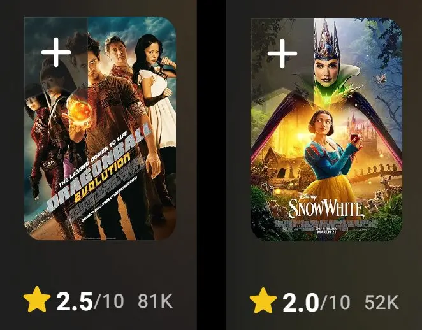Click the red apple in Snow White's hand
The width and height of the screenshot is (422, 330).
(x=355, y=138)
